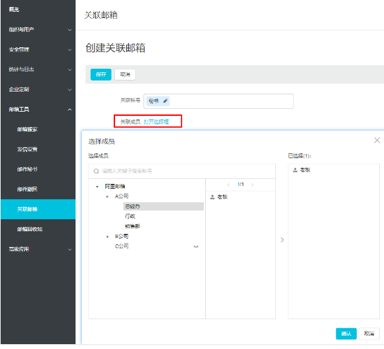Open 邮箱搬家 in the sidebar

[27, 130]
